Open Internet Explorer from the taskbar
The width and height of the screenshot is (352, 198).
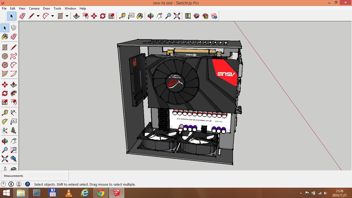pos(85,193)
